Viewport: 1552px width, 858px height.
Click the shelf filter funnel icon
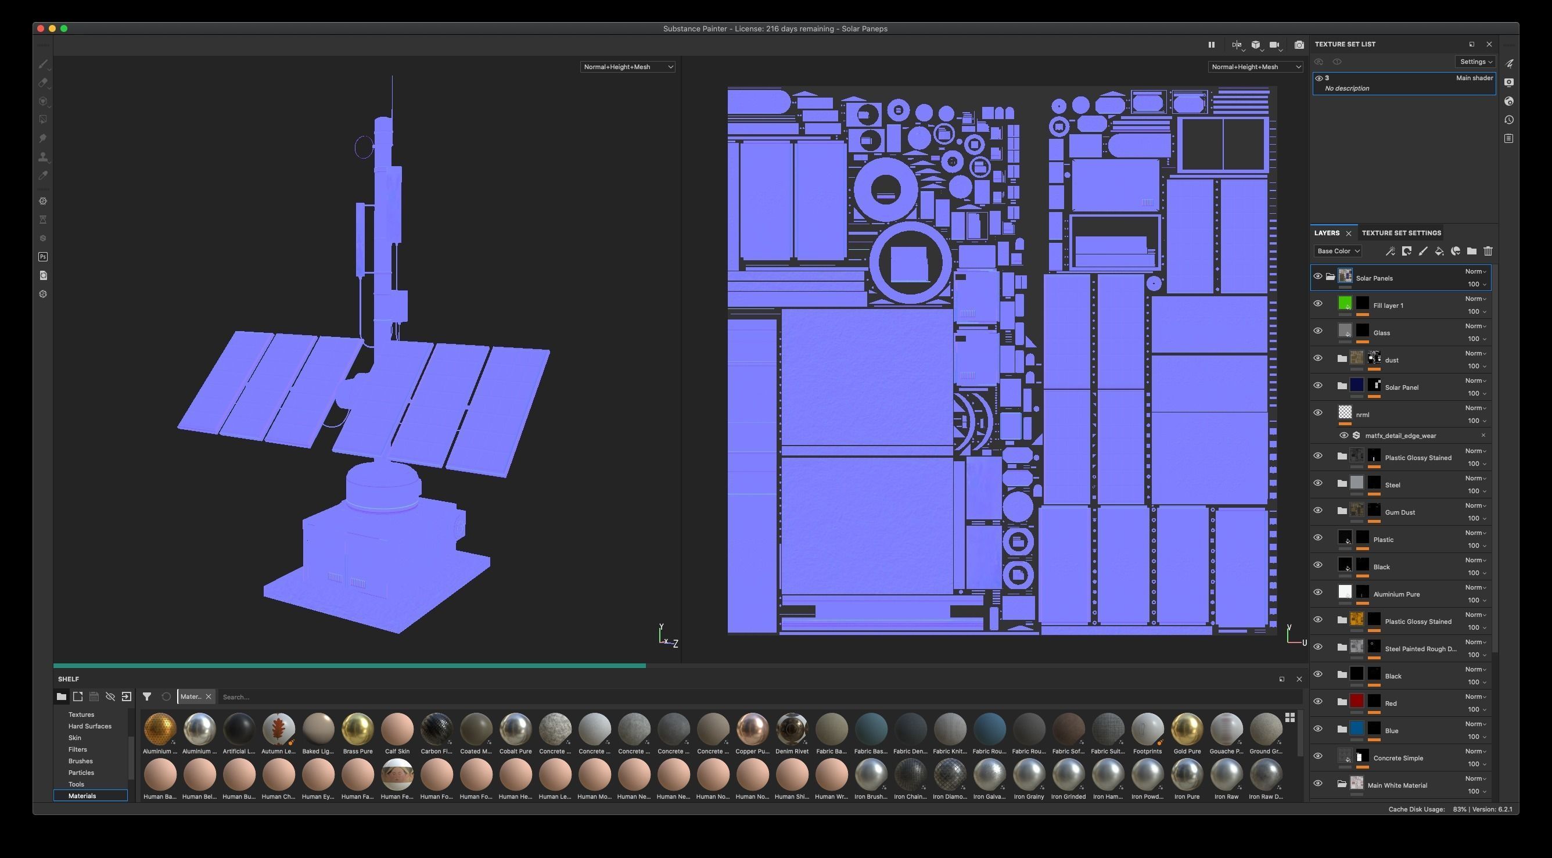pos(146,697)
